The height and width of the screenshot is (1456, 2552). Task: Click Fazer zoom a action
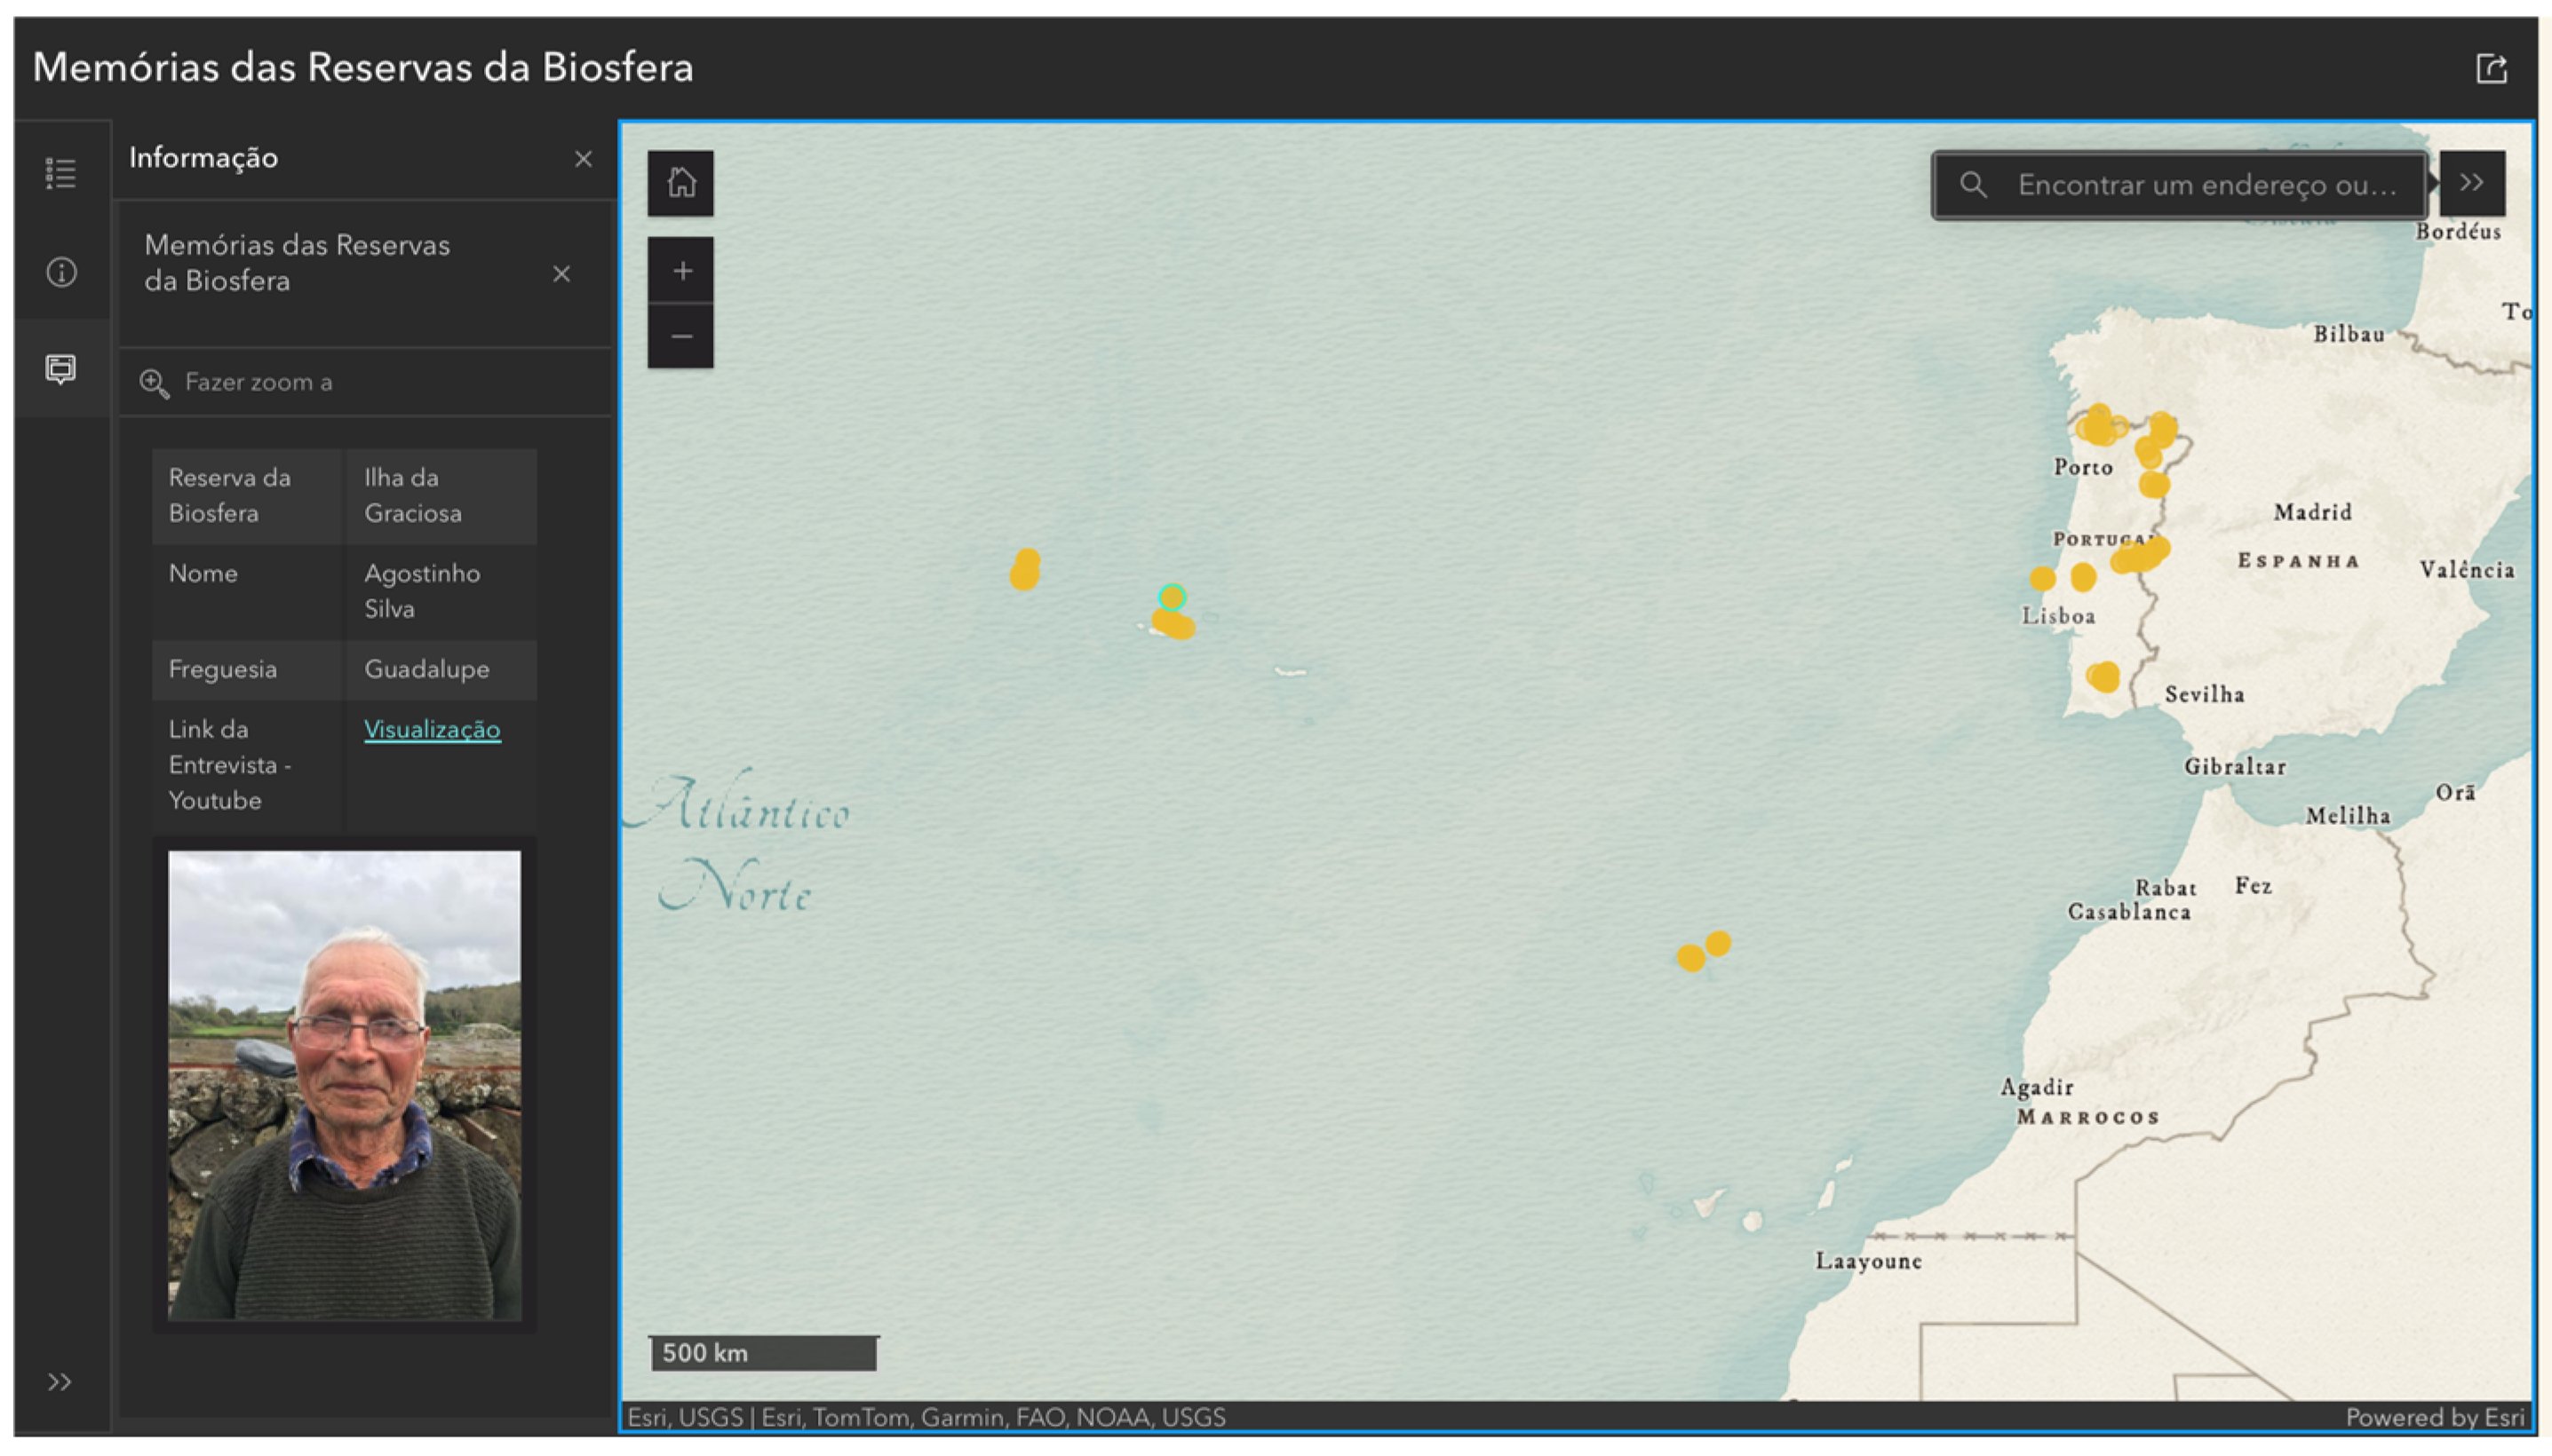pyautogui.click(x=258, y=383)
